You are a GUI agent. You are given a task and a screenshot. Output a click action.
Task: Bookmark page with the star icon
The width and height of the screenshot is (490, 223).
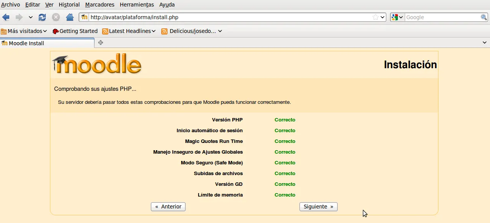pyautogui.click(x=375, y=17)
